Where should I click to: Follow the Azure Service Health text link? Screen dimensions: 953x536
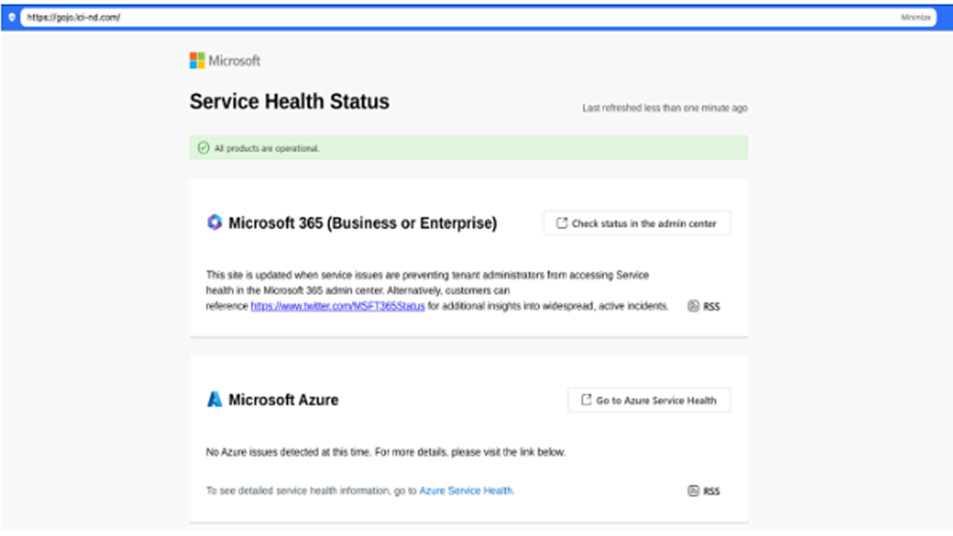[466, 491]
